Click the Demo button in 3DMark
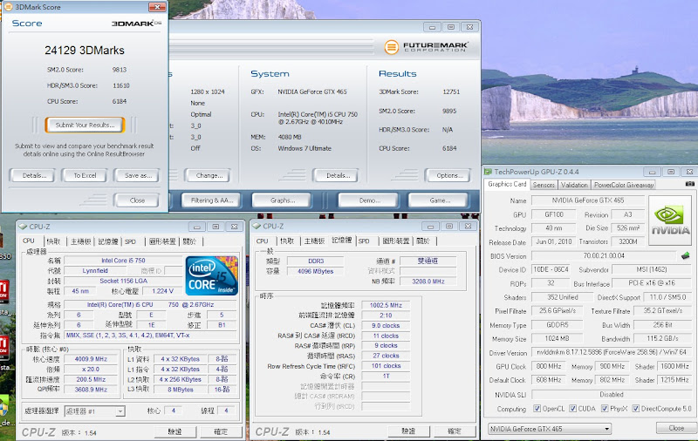Image resolution: width=698 pixels, height=441 pixels. [x=369, y=200]
